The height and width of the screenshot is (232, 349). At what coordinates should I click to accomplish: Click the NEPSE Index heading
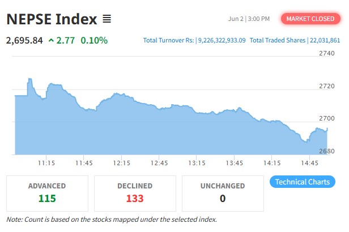[x=52, y=19]
